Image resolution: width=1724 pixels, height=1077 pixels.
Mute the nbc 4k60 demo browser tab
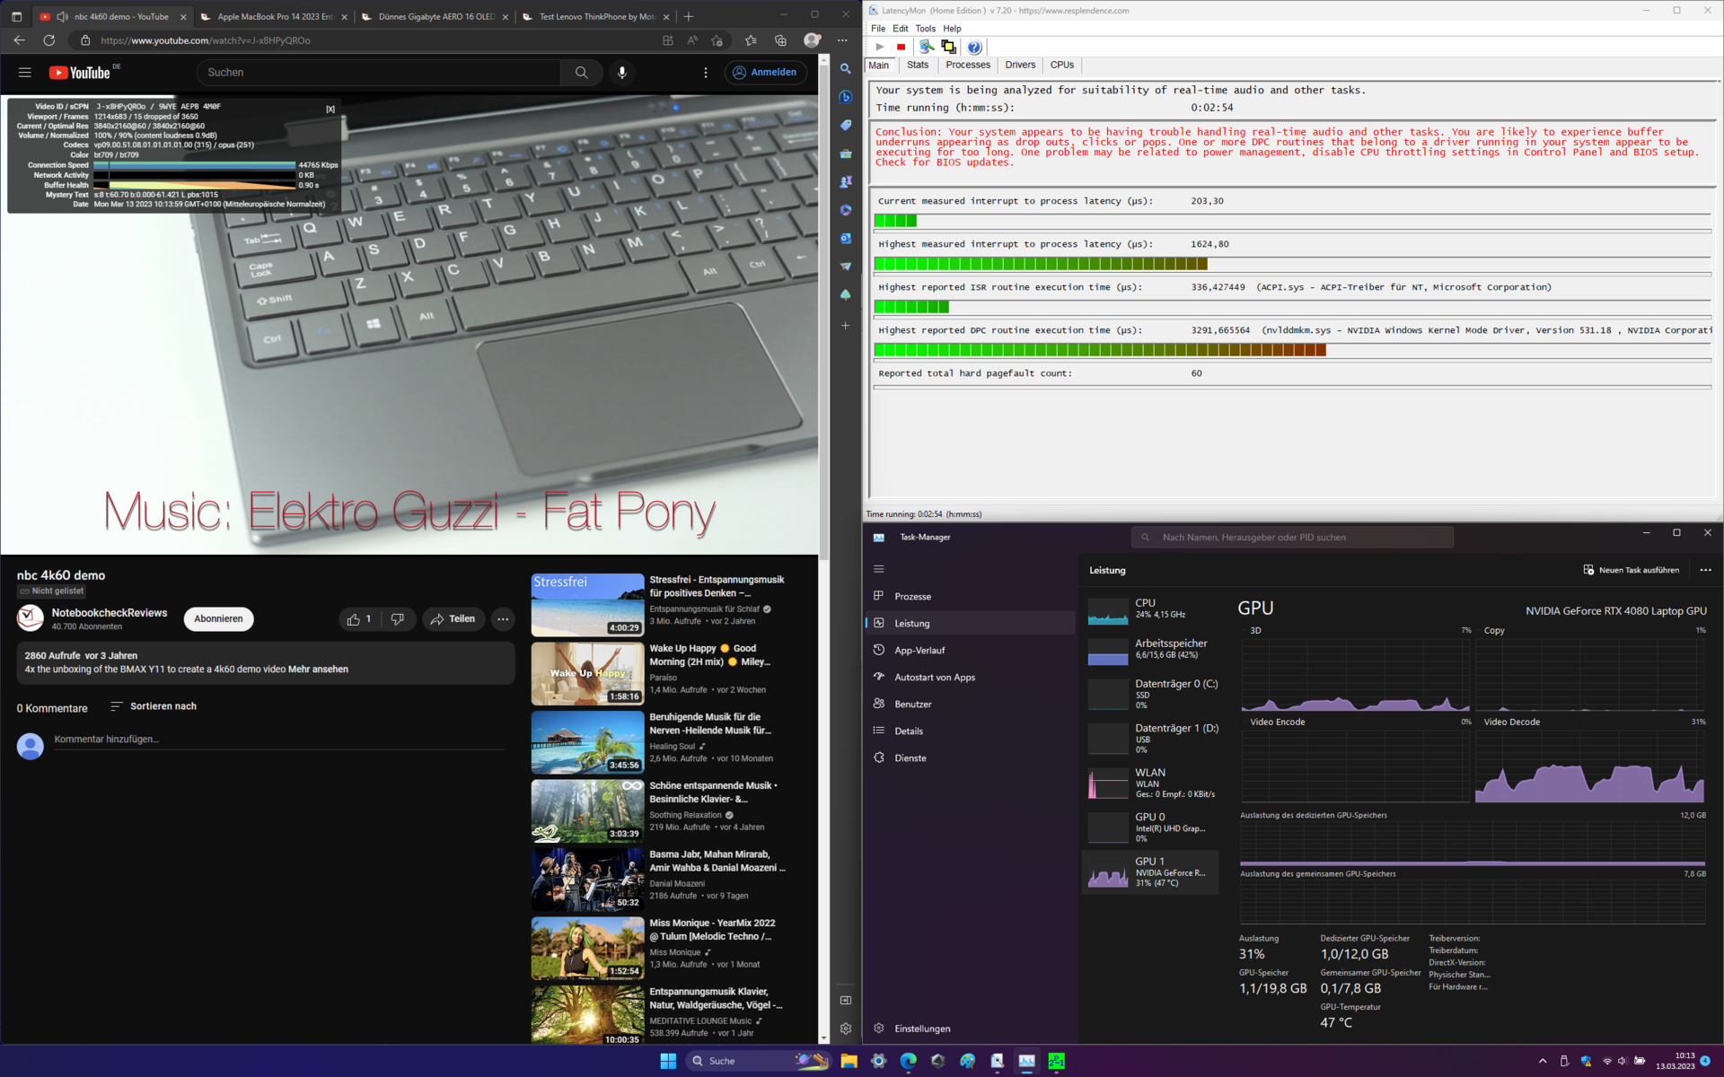tap(63, 16)
